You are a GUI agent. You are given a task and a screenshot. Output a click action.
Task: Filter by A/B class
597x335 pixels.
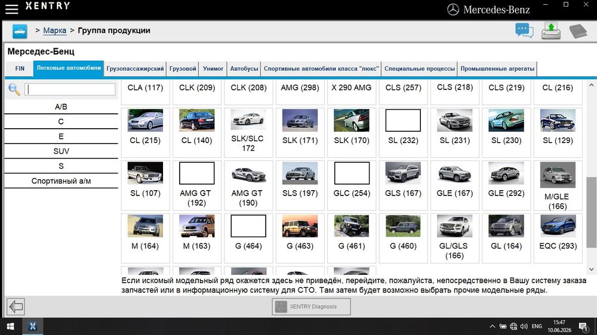pos(61,107)
